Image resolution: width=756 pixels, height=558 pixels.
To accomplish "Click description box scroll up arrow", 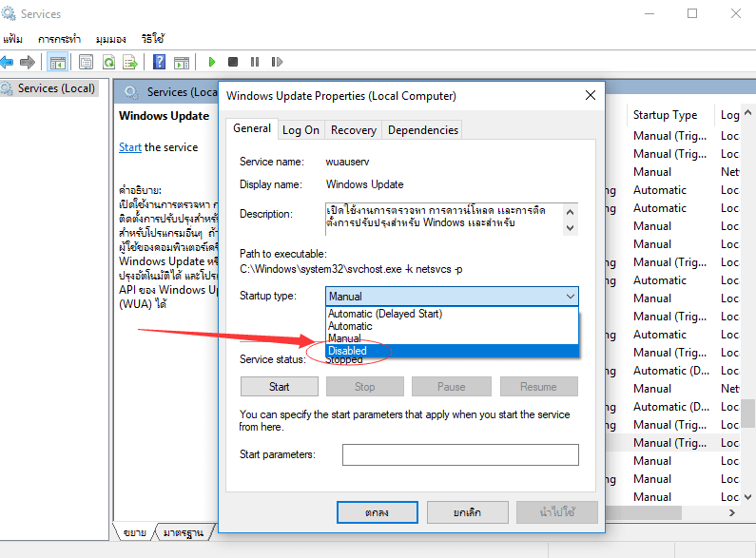I will [x=570, y=212].
